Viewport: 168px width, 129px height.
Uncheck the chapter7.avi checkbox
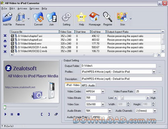pyautogui.click(x=12, y=36)
